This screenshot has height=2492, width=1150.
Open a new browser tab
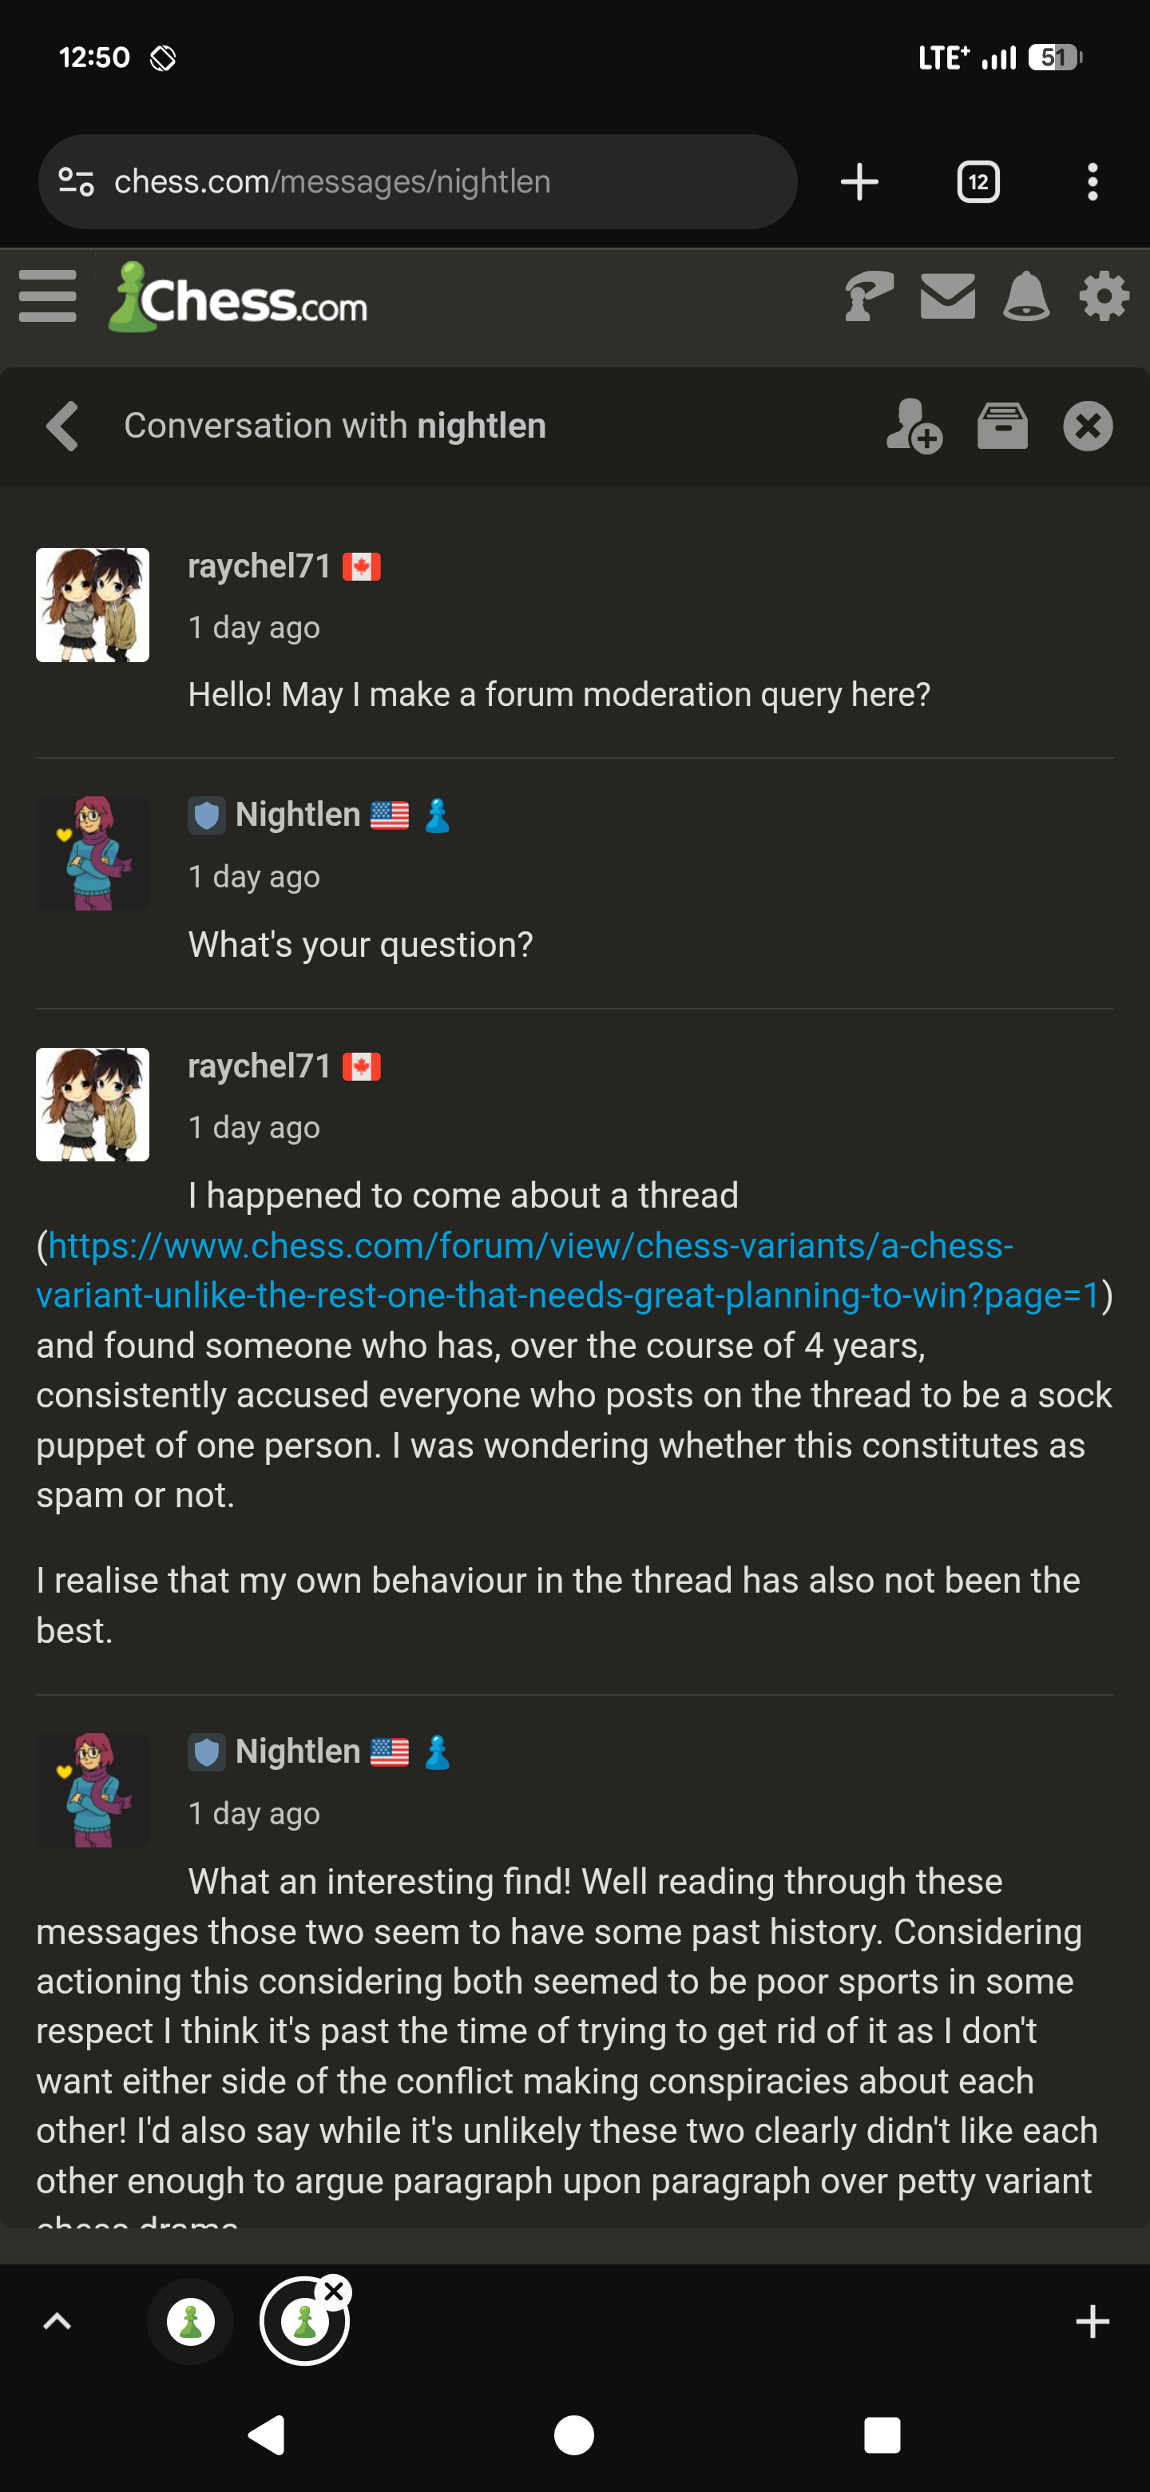859,182
